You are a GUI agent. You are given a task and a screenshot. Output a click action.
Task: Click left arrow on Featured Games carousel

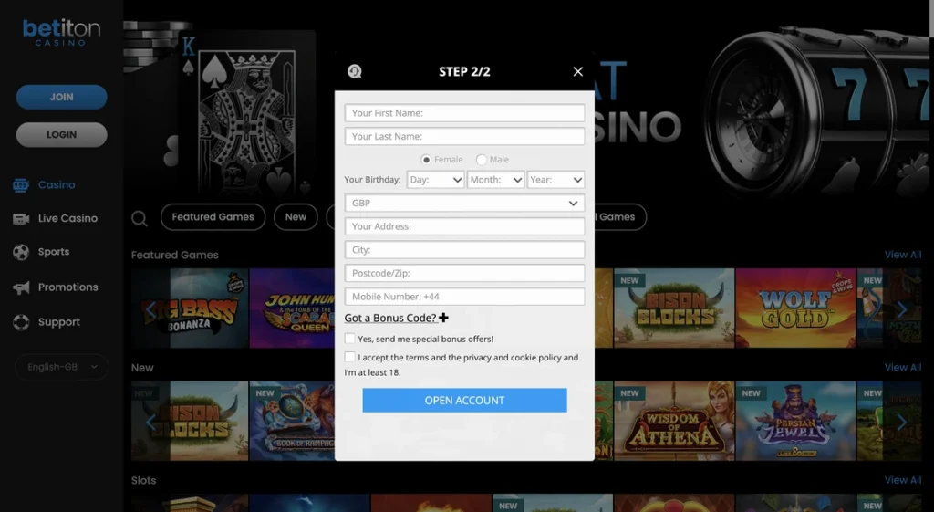point(150,308)
